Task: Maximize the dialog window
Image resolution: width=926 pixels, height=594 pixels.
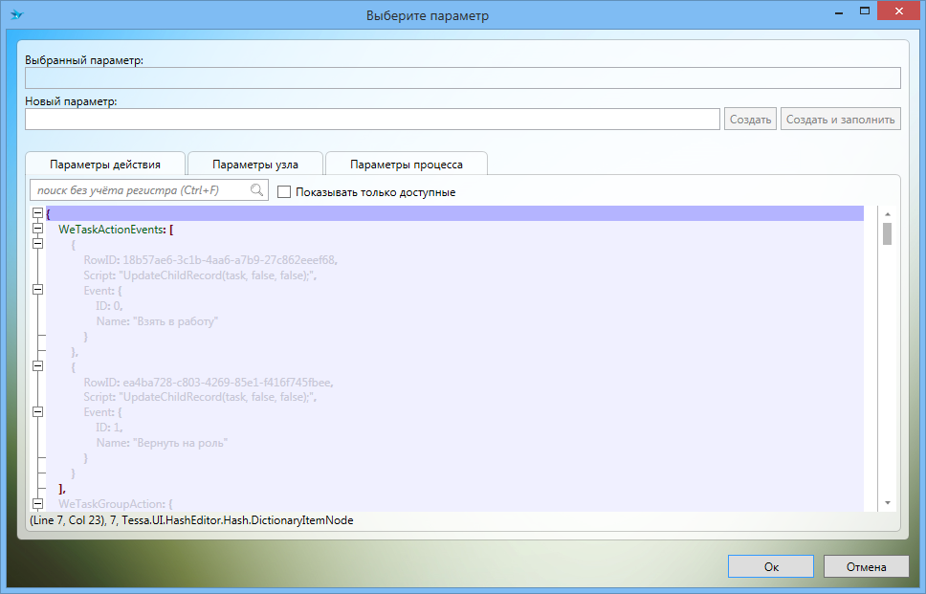Action: coord(864,11)
